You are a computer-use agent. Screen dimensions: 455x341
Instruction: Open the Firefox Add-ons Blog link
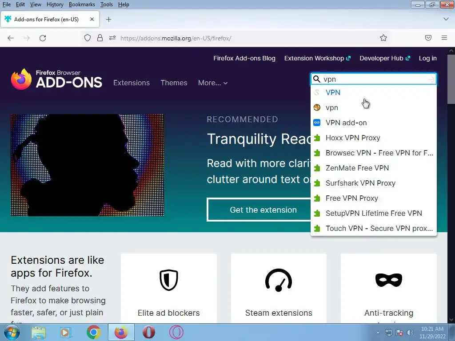tap(244, 58)
